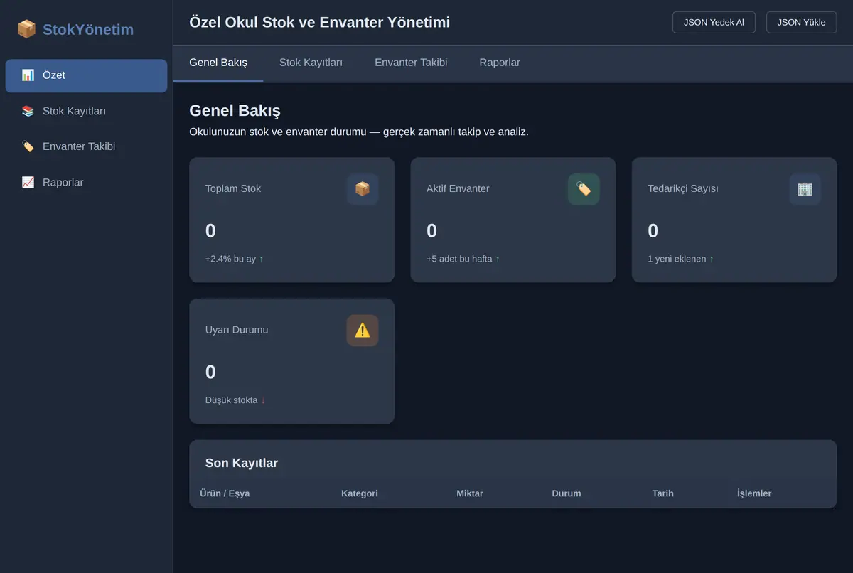Click the JSON Yedek Al button
This screenshot has height=573, width=853.
[x=714, y=23]
